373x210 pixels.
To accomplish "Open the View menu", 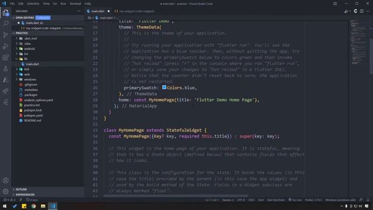I will 46,3.
